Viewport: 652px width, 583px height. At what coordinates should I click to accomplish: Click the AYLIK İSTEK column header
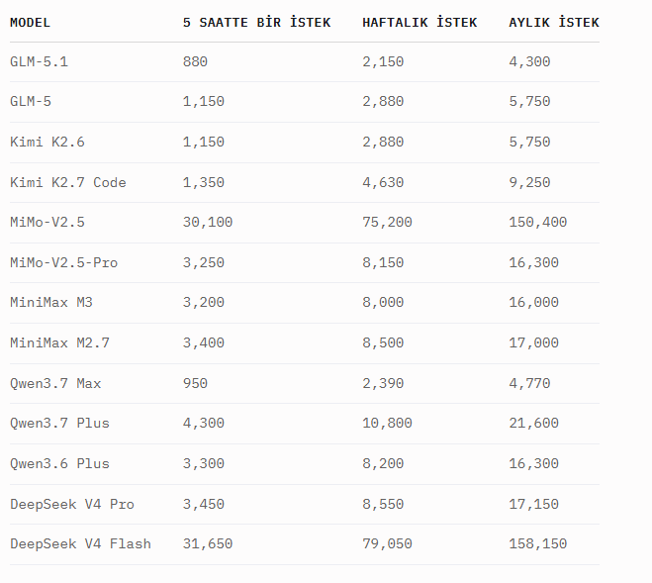tap(554, 23)
